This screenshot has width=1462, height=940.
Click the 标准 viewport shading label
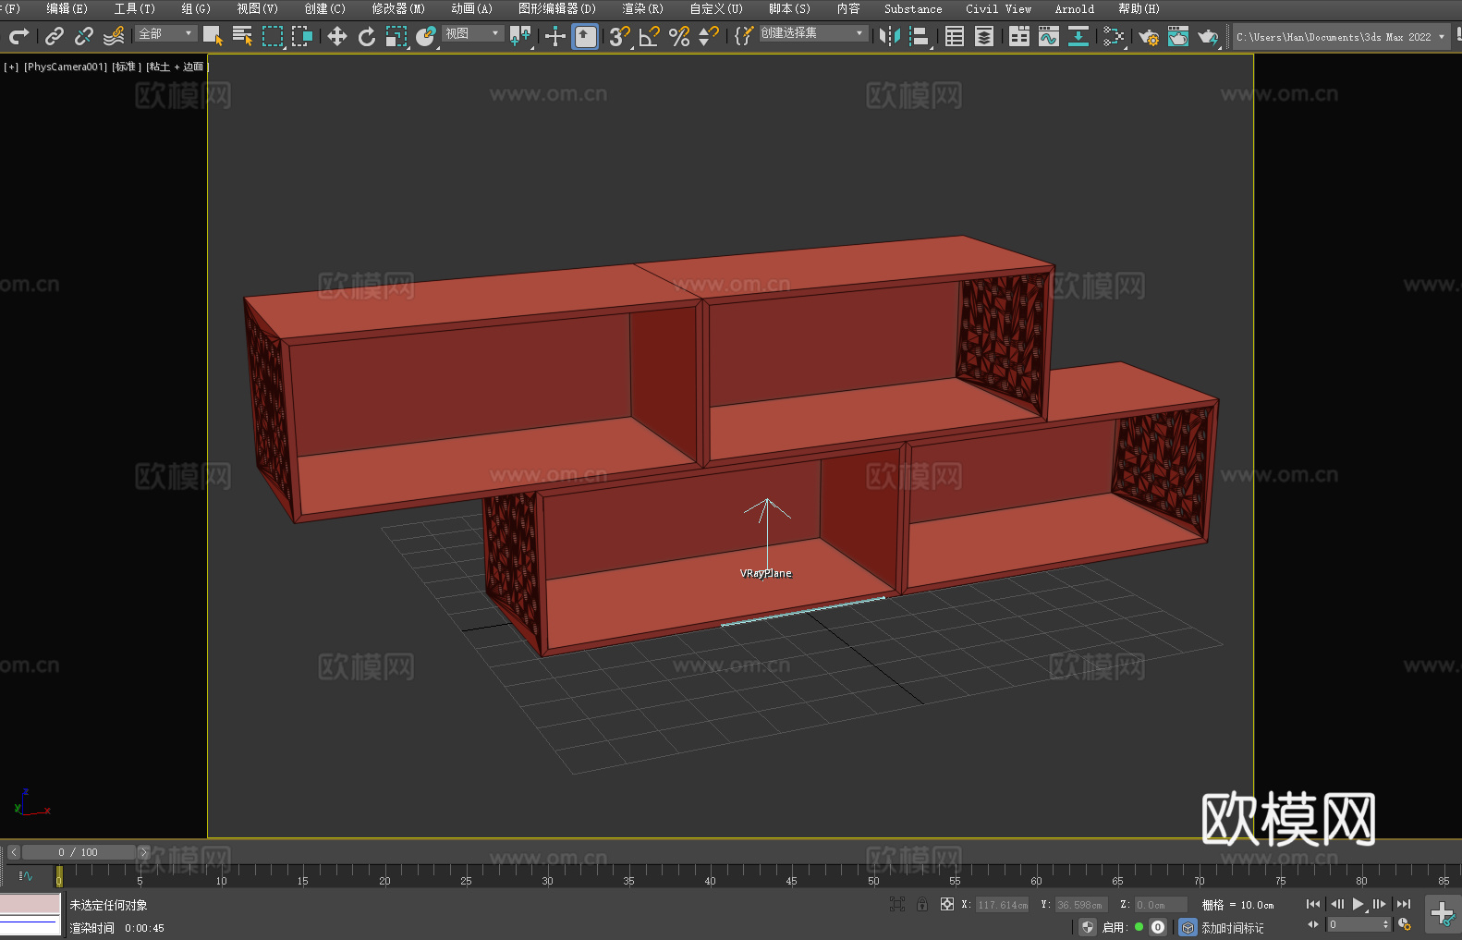[x=127, y=67]
